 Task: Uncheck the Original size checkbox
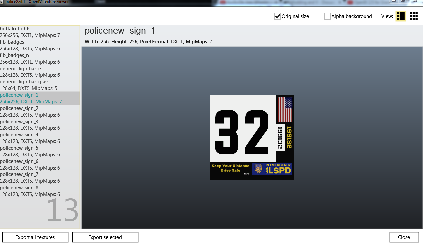278,16
